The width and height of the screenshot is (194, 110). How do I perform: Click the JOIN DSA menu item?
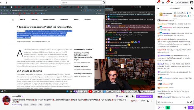[x=88, y=20]
